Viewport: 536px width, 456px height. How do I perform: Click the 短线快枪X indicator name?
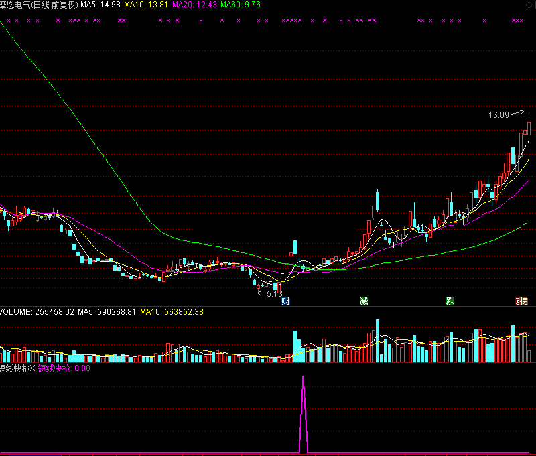click(x=17, y=368)
